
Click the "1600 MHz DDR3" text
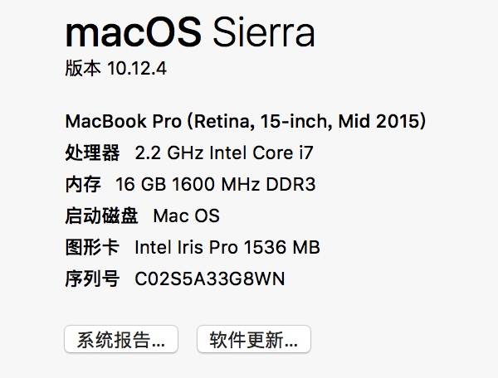(x=240, y=184)
